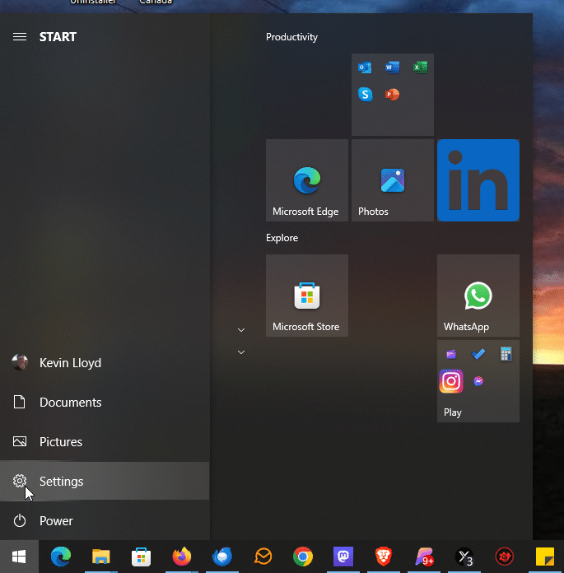564x573 pixels.
Task: Open Microsoft Store from the taskbar
Action: click(141, 557)
